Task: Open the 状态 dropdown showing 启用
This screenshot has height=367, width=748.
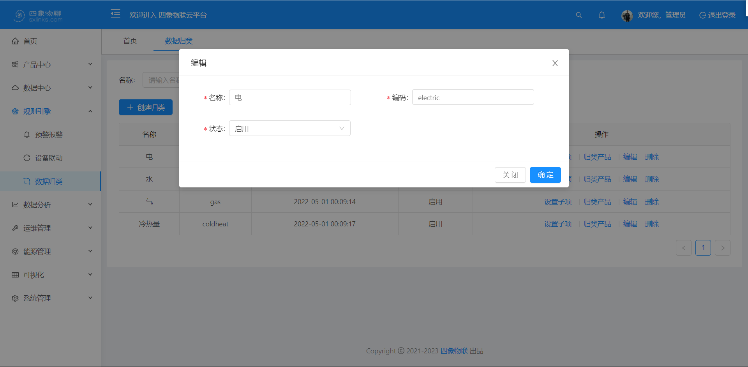Action: coord(290,129)
